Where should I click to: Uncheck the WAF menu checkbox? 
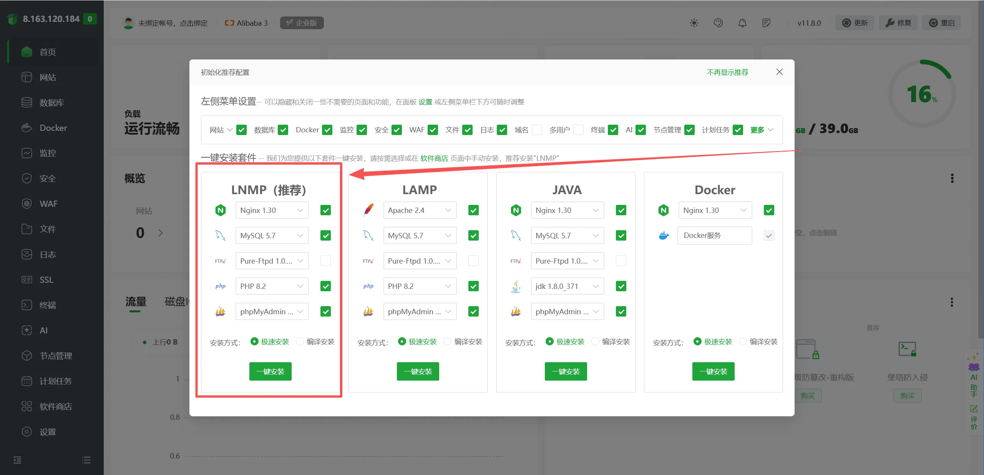[x=433, y=130]
